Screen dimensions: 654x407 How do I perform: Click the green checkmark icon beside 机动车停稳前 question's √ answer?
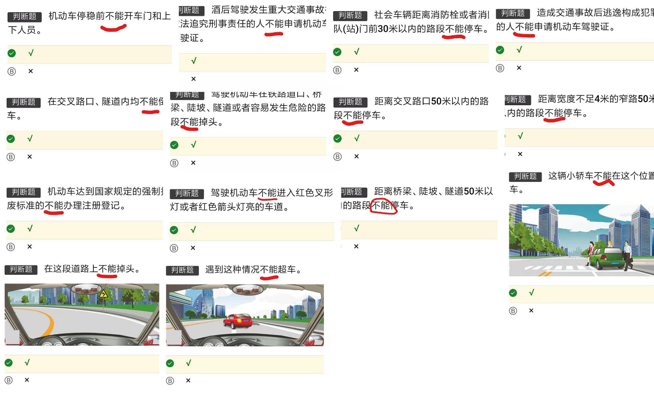point(11,53)
